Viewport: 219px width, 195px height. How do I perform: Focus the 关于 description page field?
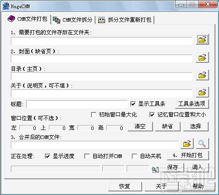[101, 93]
